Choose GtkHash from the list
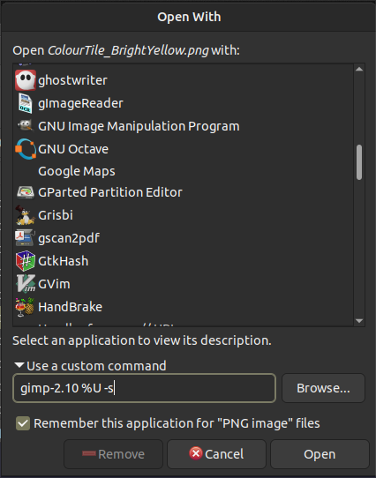The width and height of the screenshot is (376, 478). [x=64, y=261]
